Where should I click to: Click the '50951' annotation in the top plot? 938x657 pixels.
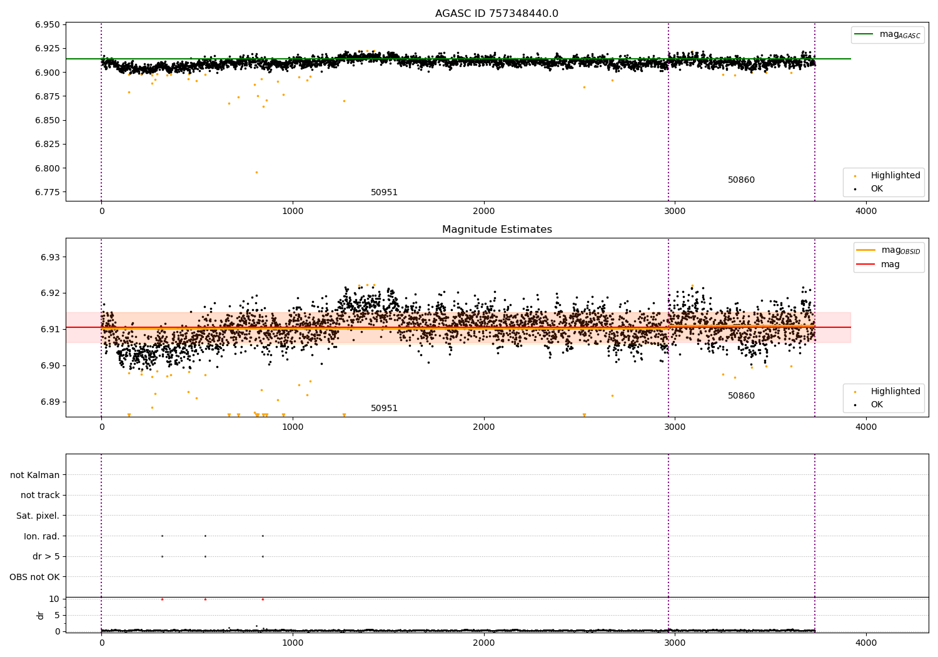[384, 193]
